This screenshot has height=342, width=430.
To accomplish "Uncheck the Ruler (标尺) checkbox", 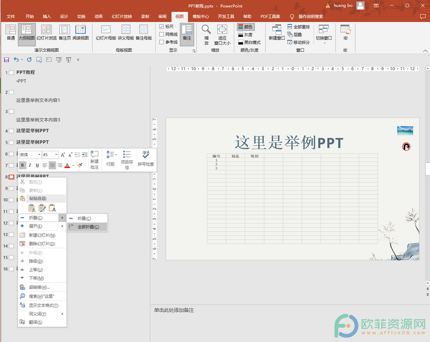I will 161,27.
